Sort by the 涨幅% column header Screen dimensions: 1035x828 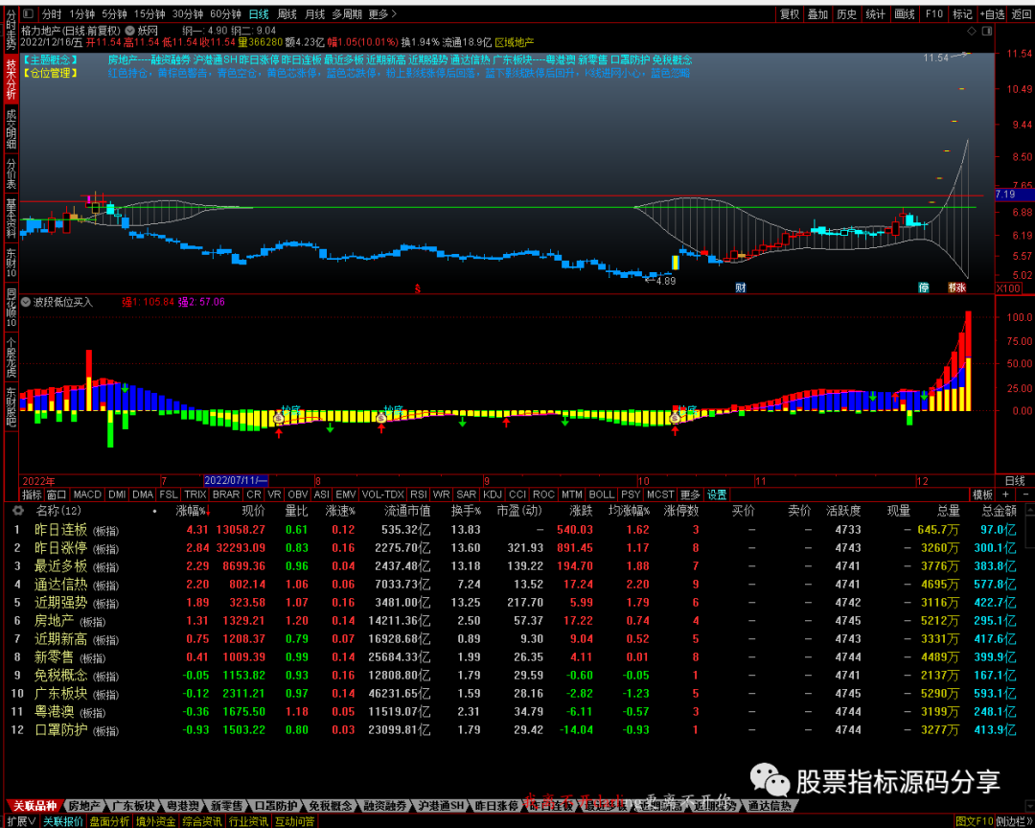(192, 511)
